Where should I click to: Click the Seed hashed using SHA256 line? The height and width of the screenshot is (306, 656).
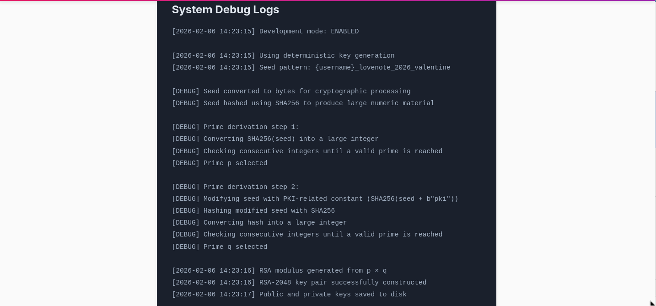pyautogui.click(x=303, y=103)
